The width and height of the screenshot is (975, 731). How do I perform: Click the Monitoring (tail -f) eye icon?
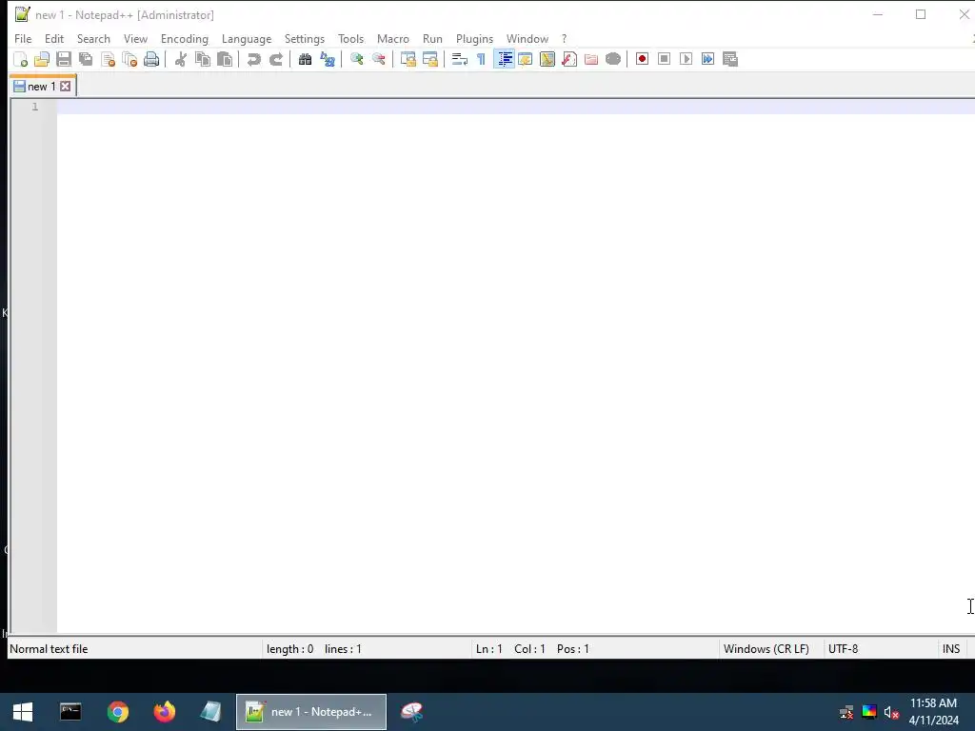(613, 59)
